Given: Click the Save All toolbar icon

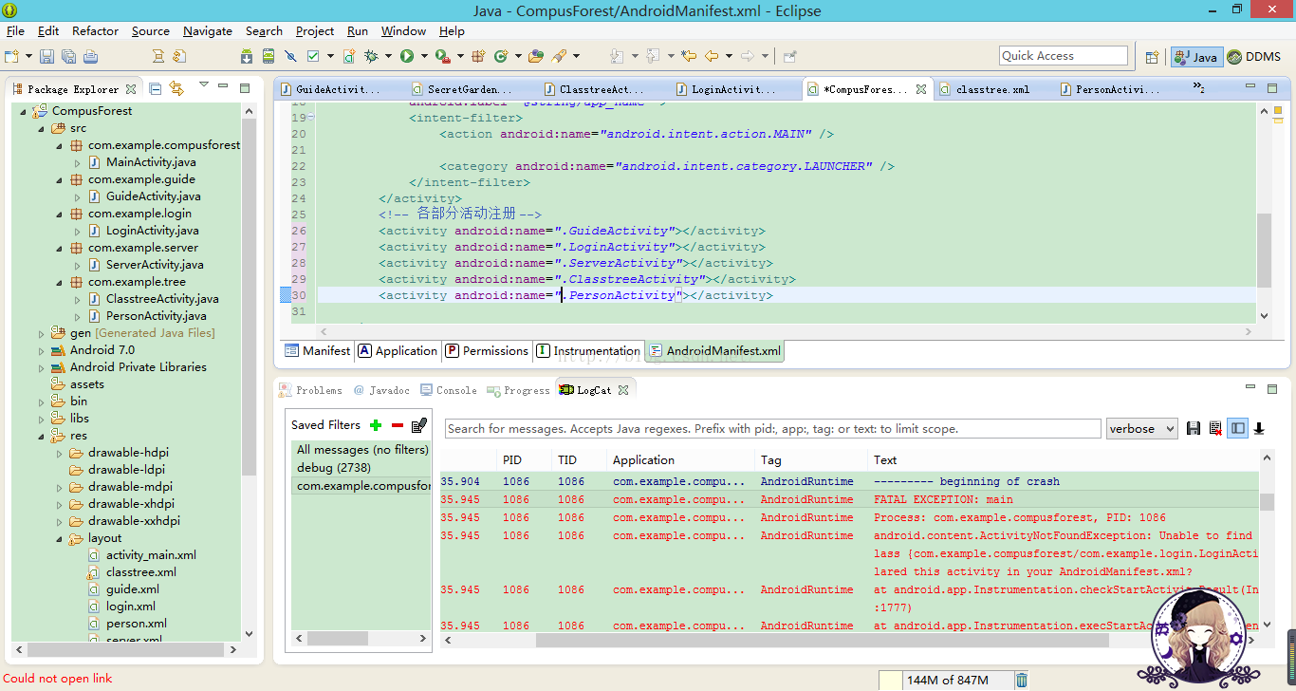Looking at the screenshot, I should pos(68,57).
